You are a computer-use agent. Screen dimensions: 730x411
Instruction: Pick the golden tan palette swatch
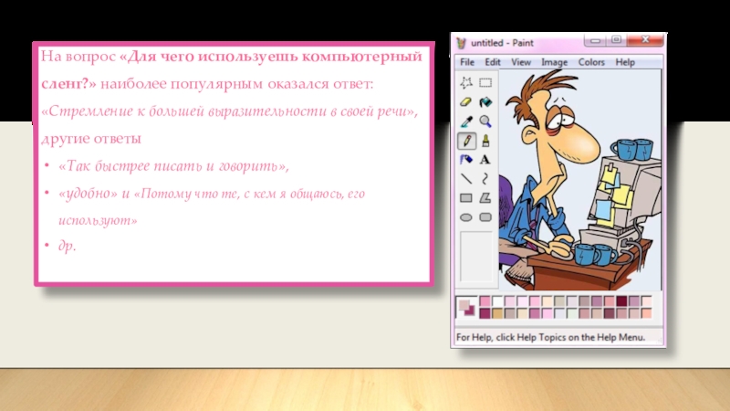tap(497, 313)
